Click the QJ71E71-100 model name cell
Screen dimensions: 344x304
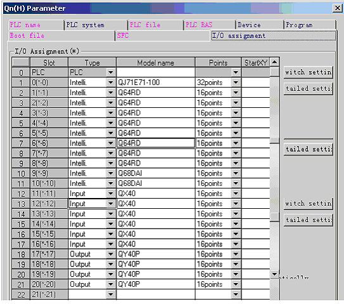point(156,83)
